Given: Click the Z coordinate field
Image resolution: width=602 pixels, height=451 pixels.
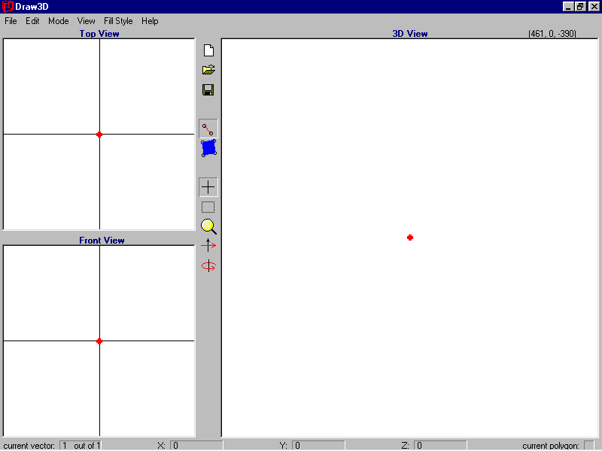Looking at the screenshot, I should (x=440, y=445).
